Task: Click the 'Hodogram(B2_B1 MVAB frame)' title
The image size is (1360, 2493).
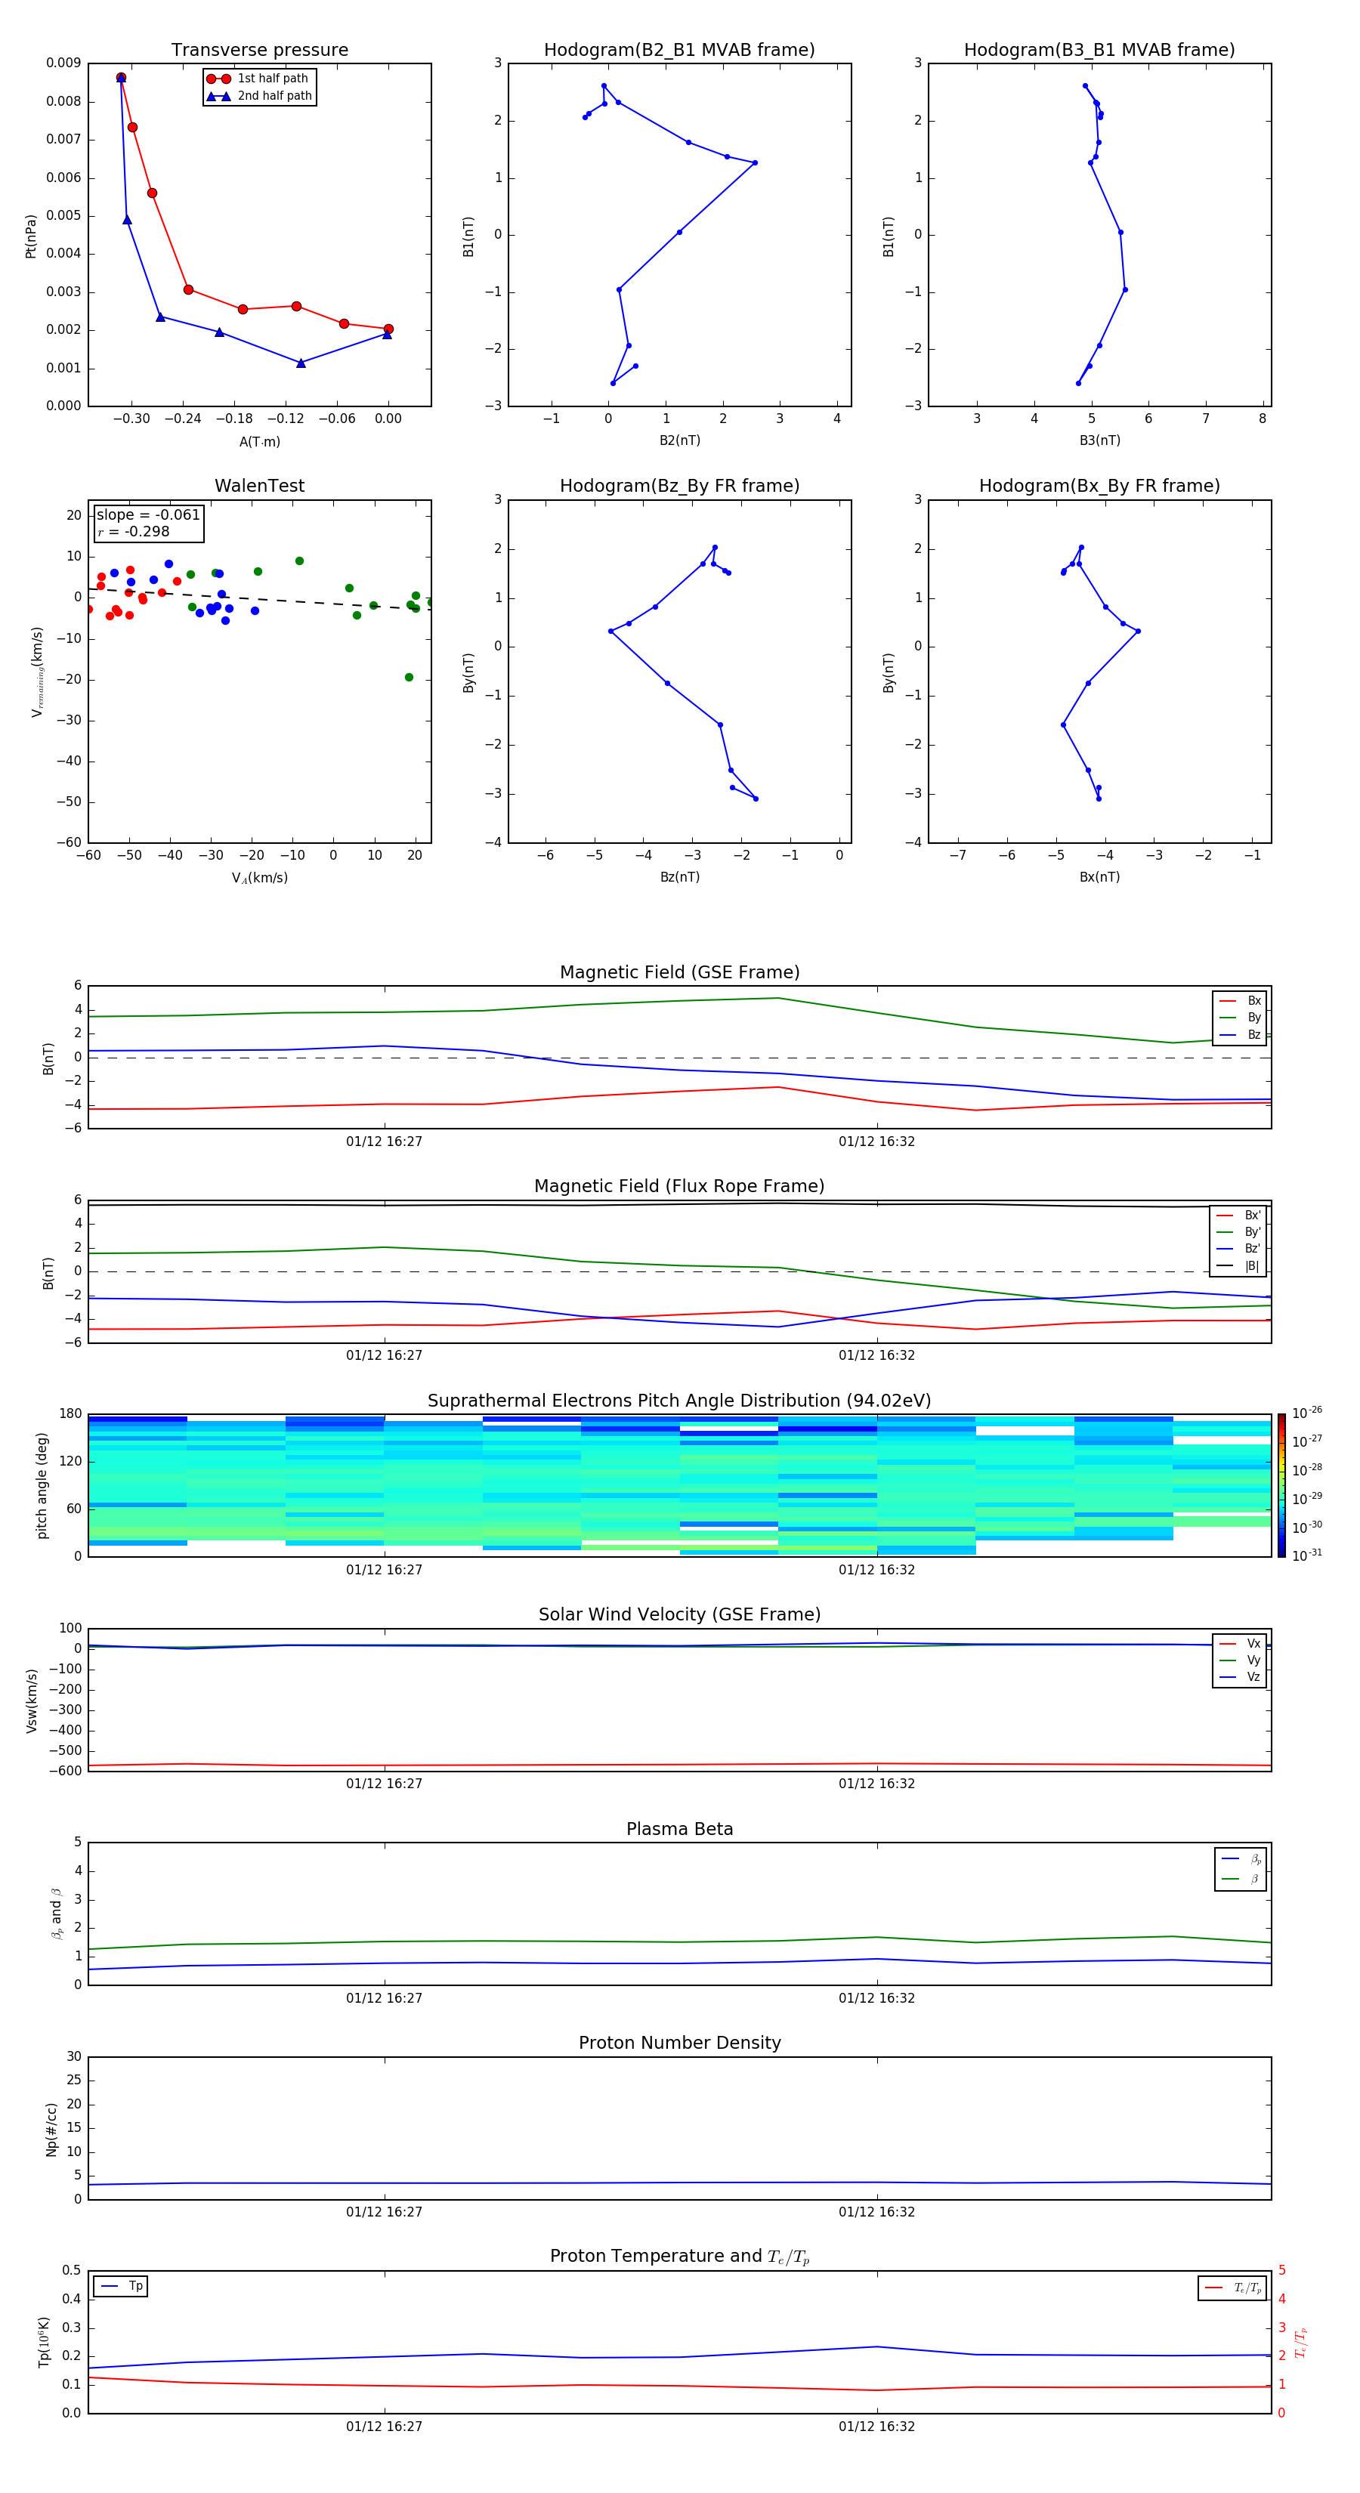Action: (679, 51)
